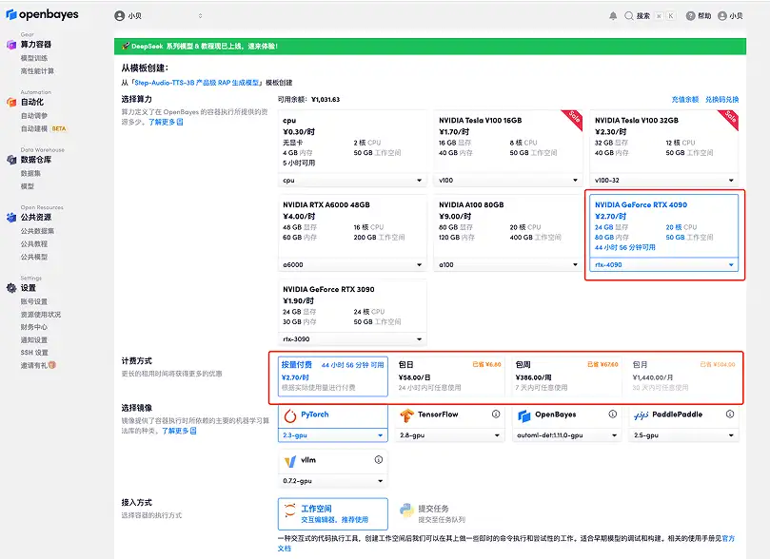Screen dimensions: 770x559
Task: Click the 公共资源 sidebar icon
Action: point(11,217)
